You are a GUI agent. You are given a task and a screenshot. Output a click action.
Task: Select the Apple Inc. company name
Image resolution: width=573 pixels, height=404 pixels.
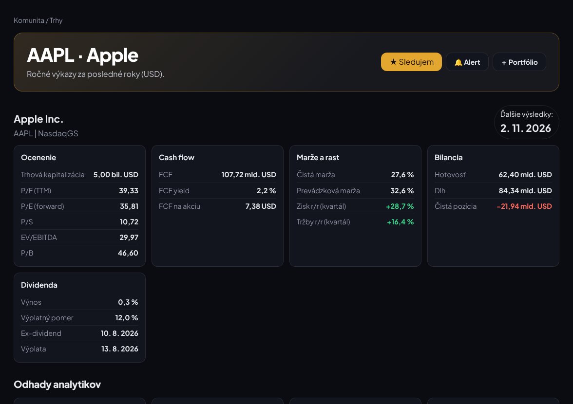coord(38,119)
